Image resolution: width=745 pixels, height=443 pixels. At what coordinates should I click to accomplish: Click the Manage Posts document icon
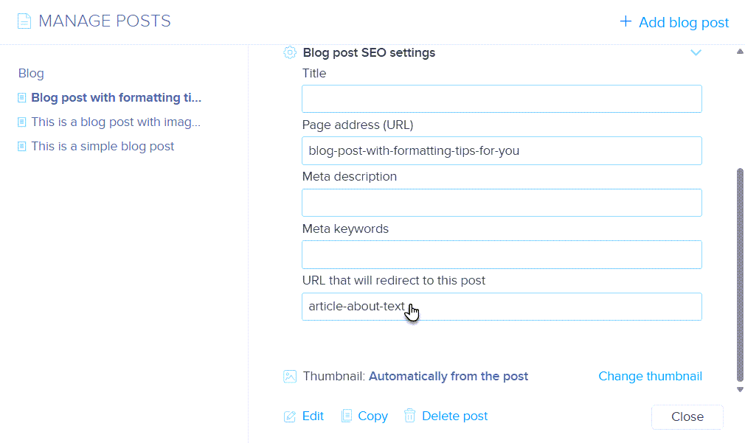pos(24,21)
